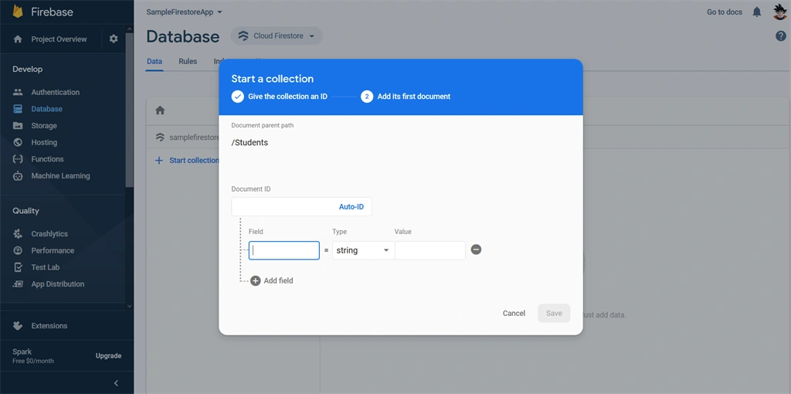Open Performance in the sidebar
Image resolution: width=791 pixels, height=394 pixels.
(x=53, y=250)
